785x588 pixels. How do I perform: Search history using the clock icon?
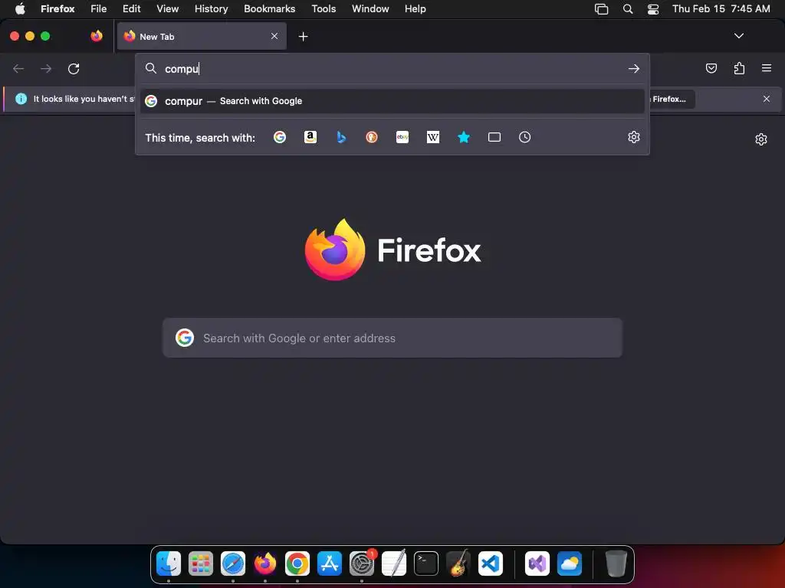tap(524, 137)
